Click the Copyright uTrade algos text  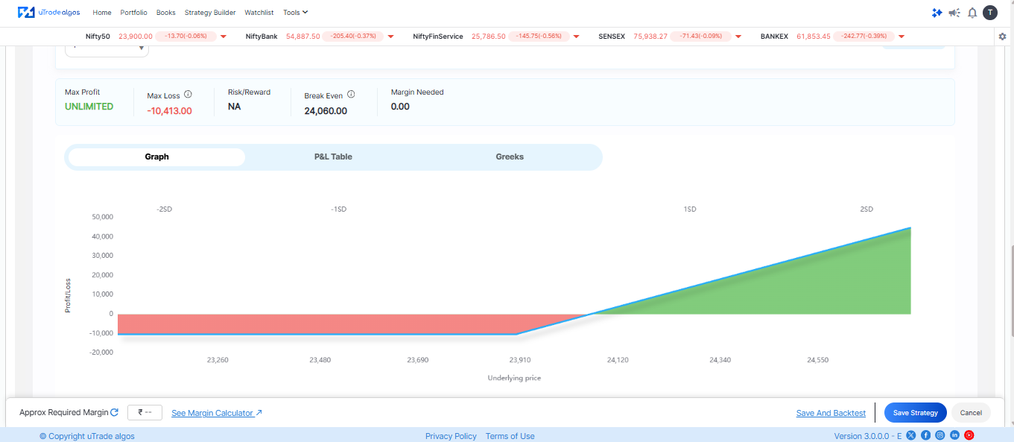[87, 436]
